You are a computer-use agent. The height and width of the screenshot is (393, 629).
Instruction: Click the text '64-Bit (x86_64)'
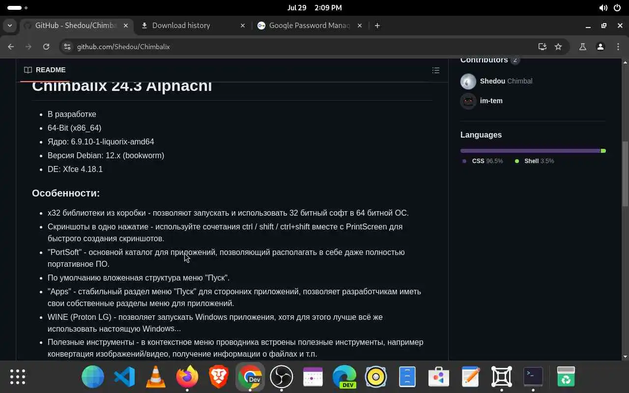[x=74, y=128]
